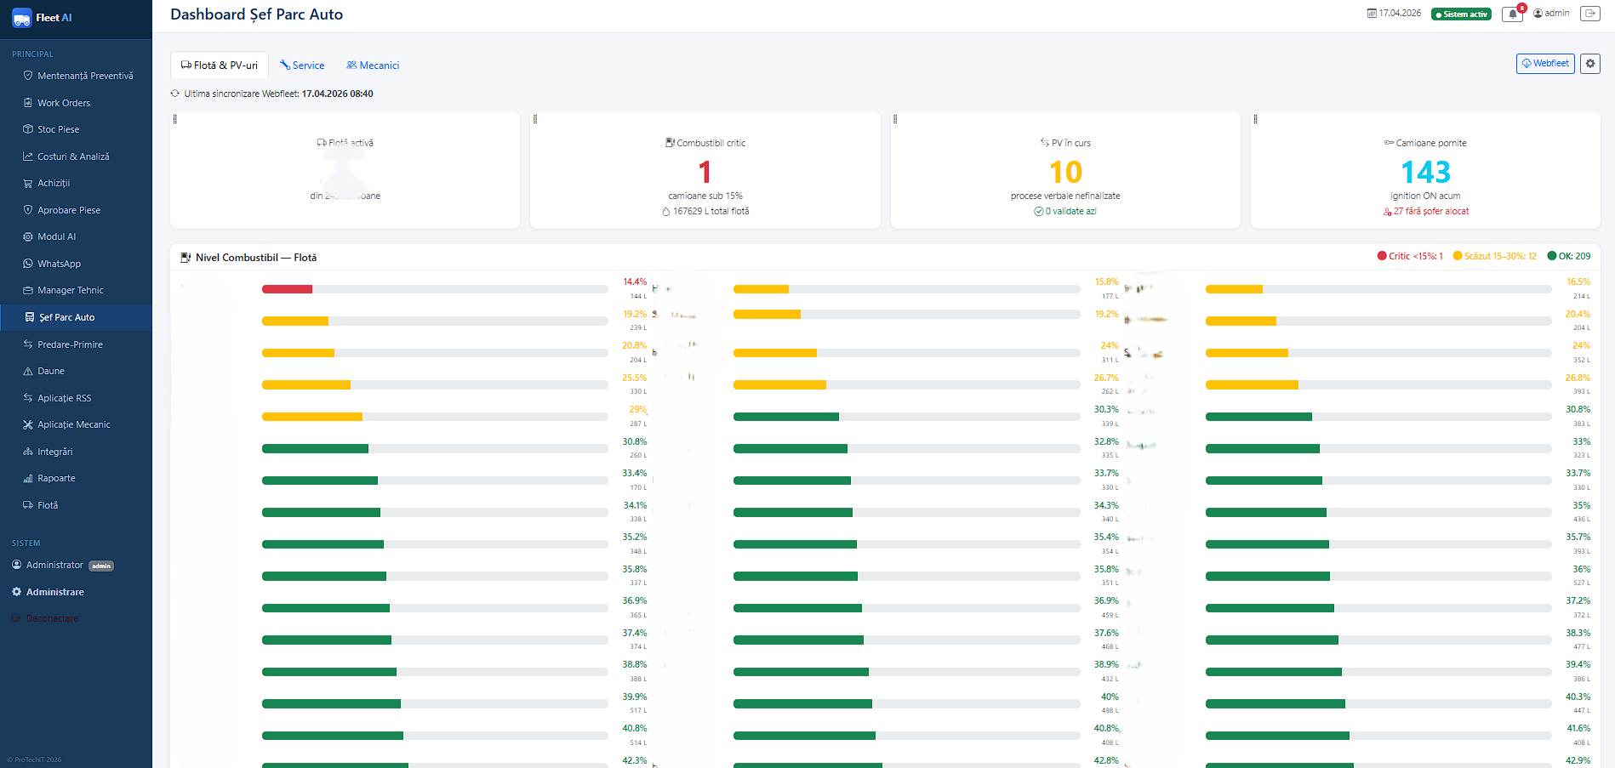1615x768 pixels.
Task: Click the Fleet AI logo icon
Action: tap(21, 18)
